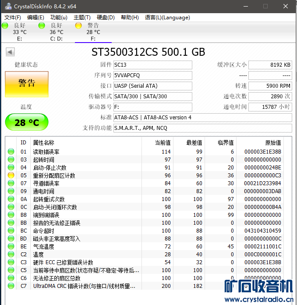Click green status dot for attribute C7

click(x=11, y=286)
